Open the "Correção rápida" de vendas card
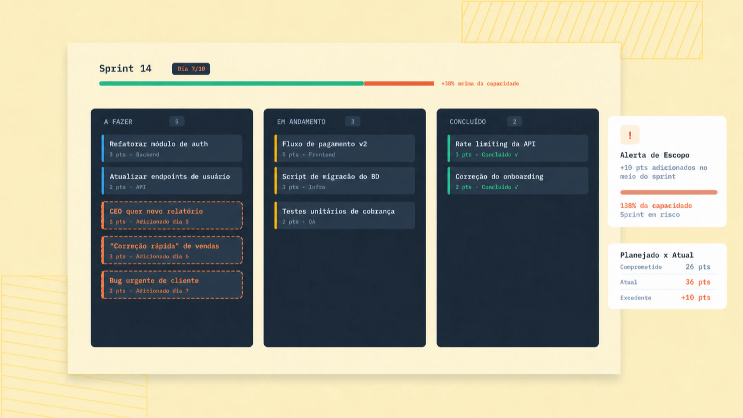 (x=172, y=250)
